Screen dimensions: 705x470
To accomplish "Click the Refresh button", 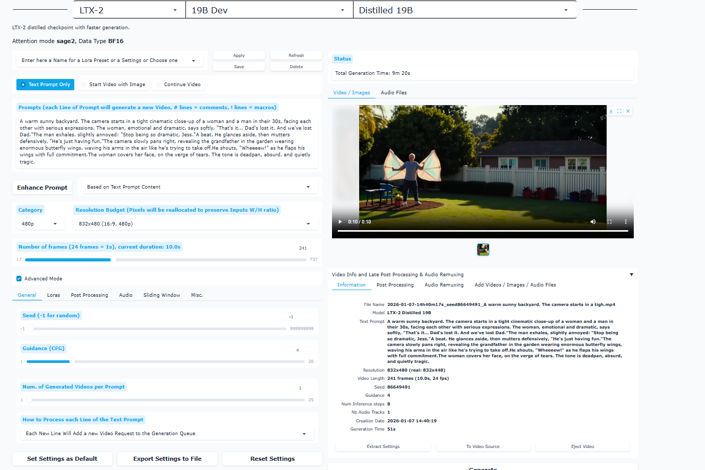I will point(296,55).
